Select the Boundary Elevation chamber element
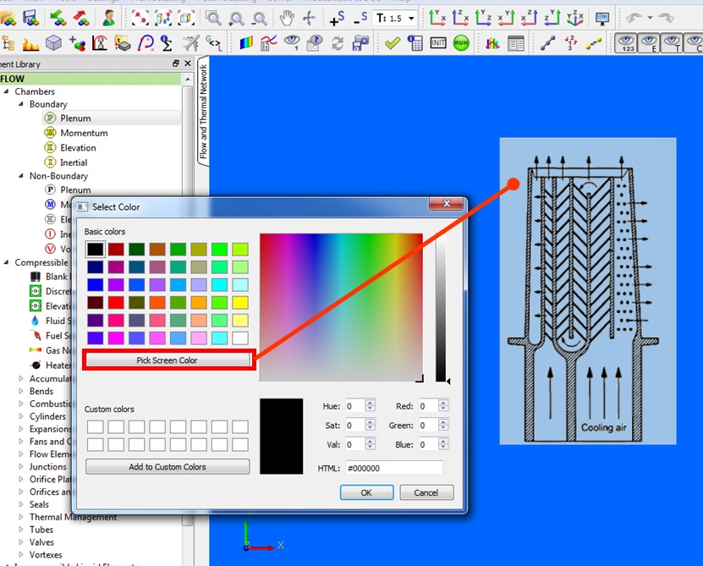 [x=78, y=147]
